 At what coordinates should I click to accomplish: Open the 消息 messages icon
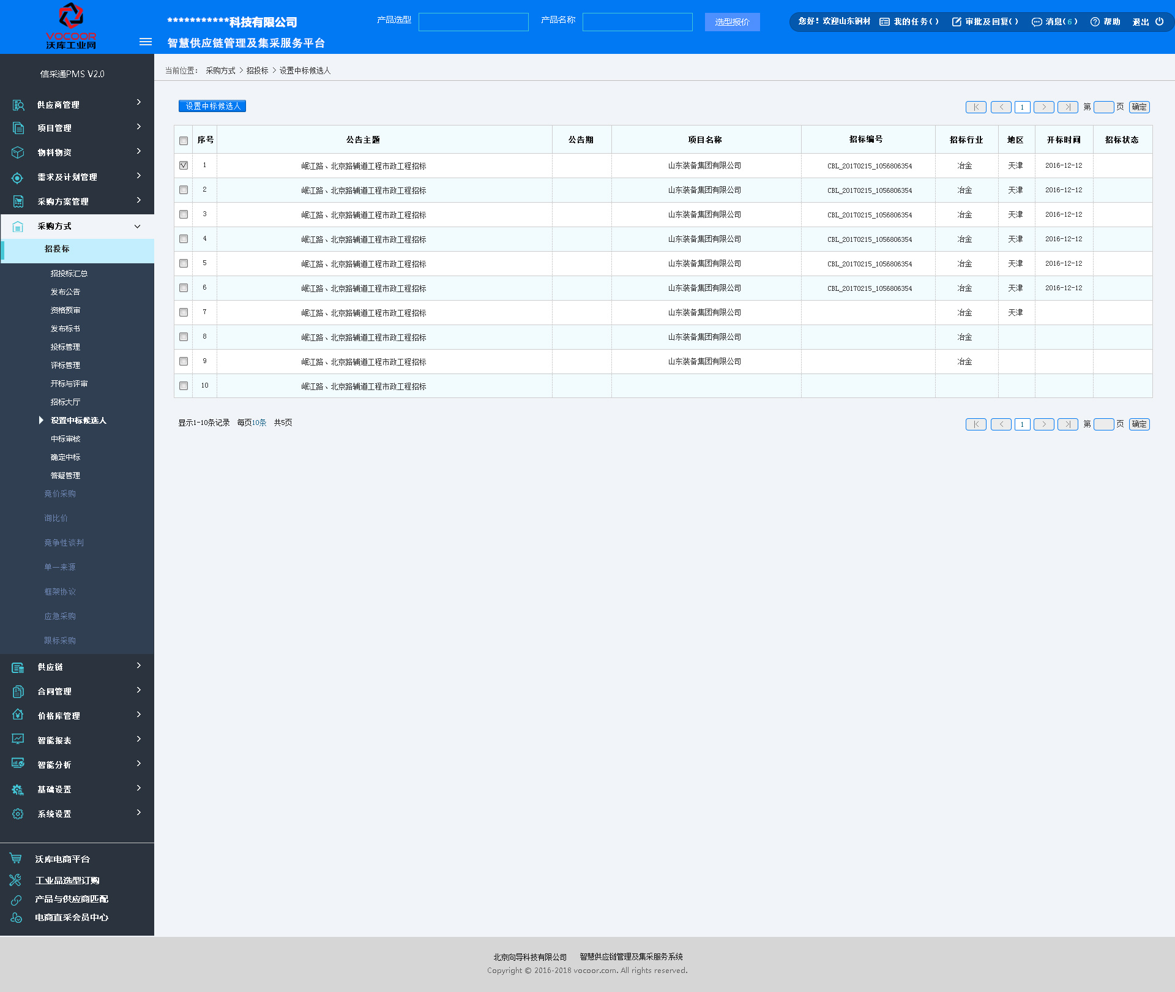click(x=1036, y=21)
